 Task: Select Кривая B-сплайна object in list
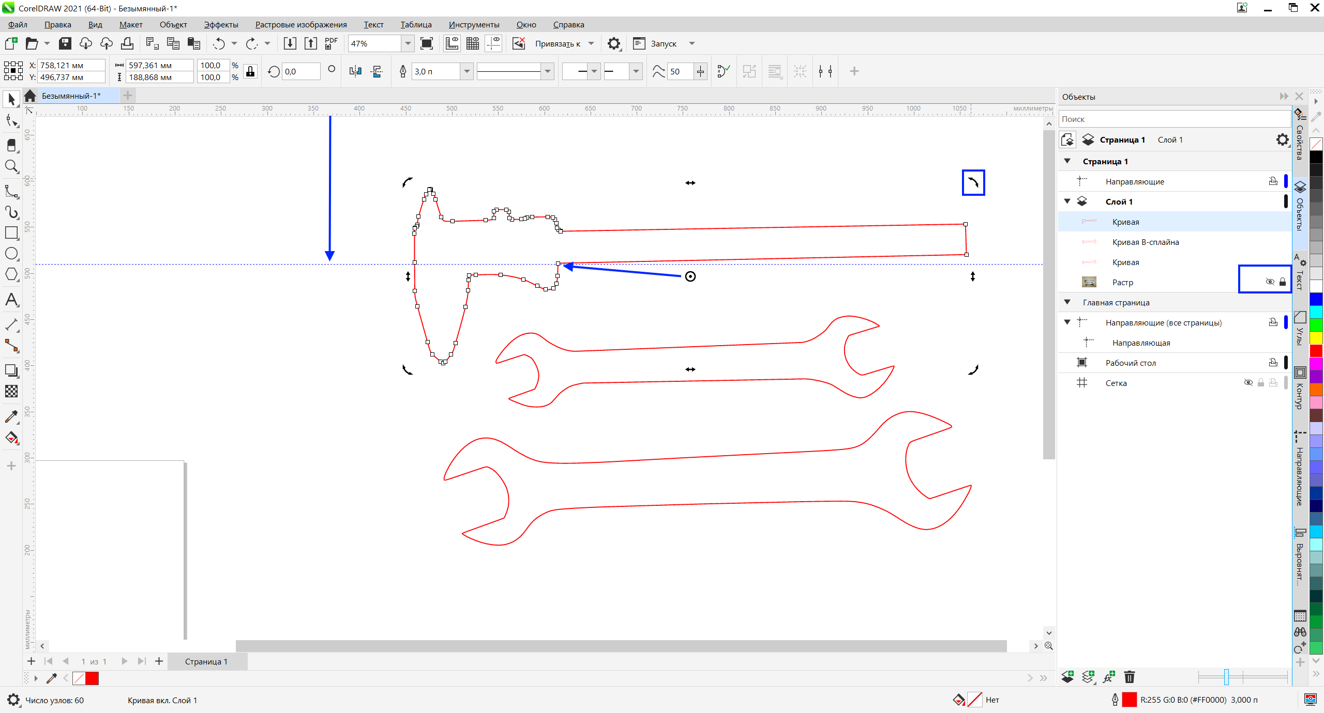(x=1145, y=242)
